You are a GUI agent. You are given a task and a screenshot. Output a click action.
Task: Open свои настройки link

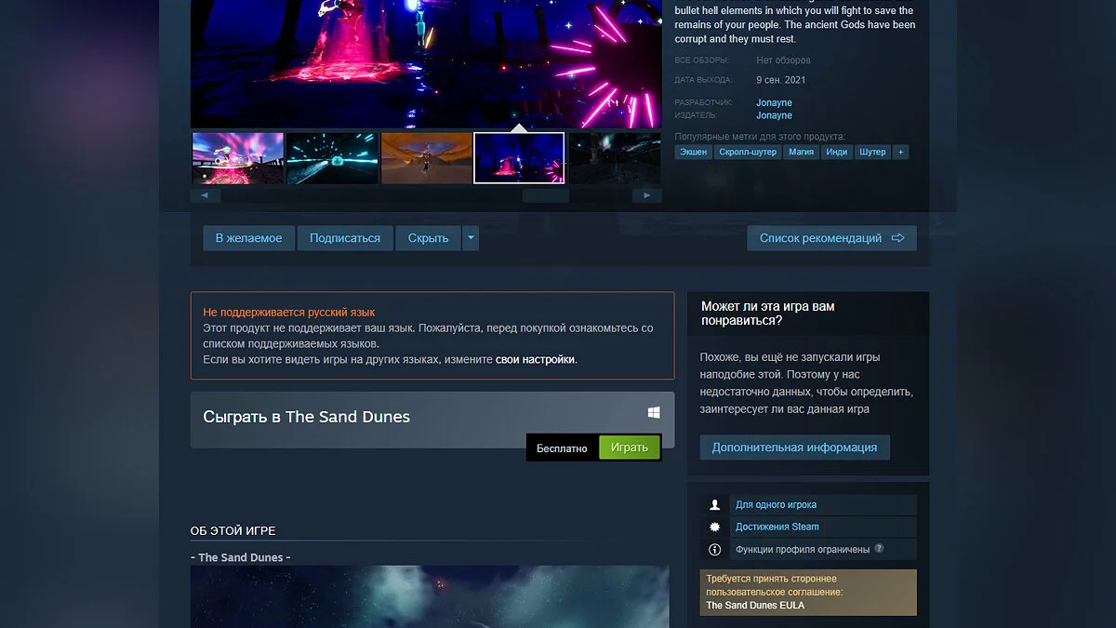click(535, 359)
